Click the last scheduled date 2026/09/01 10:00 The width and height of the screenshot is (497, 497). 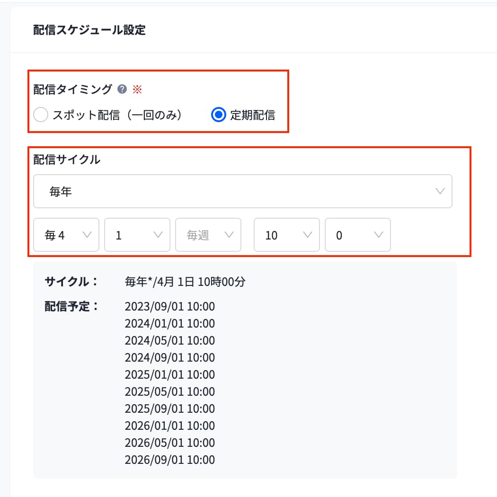click(169, 460)
